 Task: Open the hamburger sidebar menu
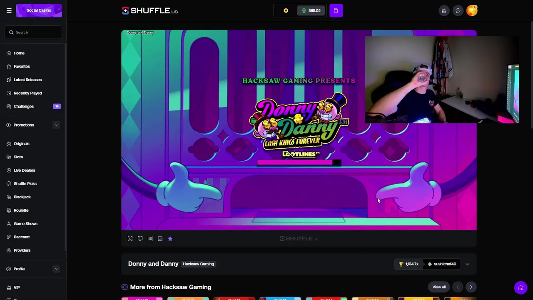9,10
